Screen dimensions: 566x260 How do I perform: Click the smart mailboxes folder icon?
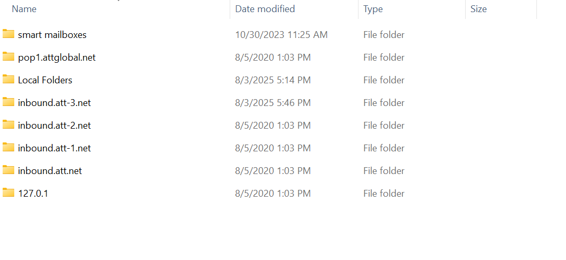click(8, 34)
